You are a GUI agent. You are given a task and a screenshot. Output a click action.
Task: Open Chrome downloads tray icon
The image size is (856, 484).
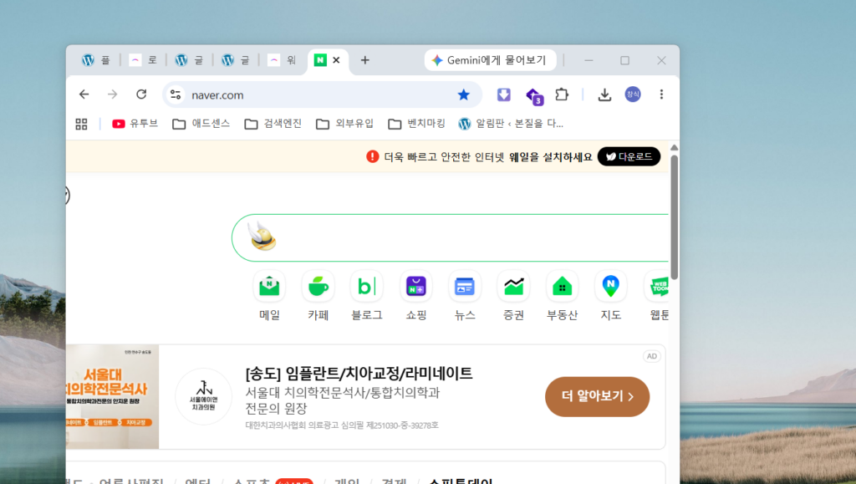point(604,94)
